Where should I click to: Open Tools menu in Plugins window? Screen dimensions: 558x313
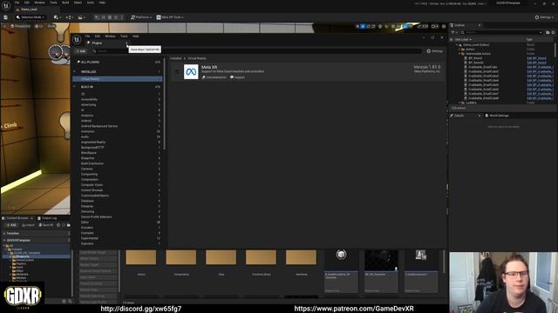click(x=124, y=37)
